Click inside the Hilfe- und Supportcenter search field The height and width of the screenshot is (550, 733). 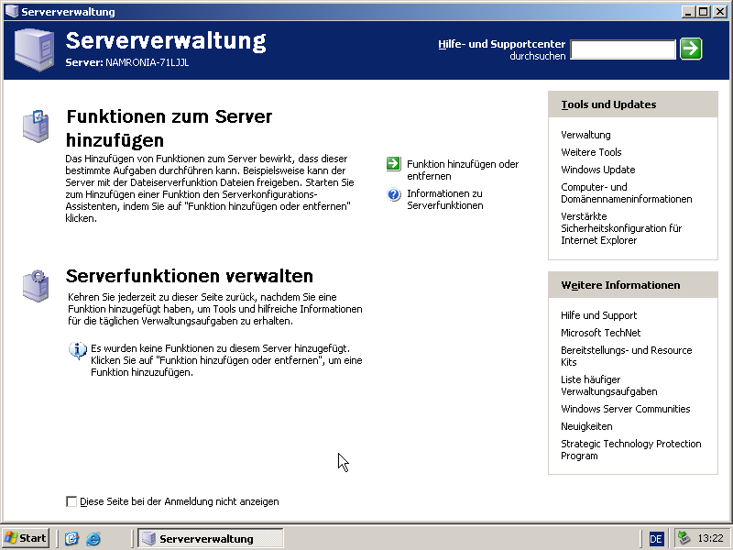(623, 49)
